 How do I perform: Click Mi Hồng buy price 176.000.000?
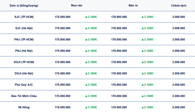(63, 107)
